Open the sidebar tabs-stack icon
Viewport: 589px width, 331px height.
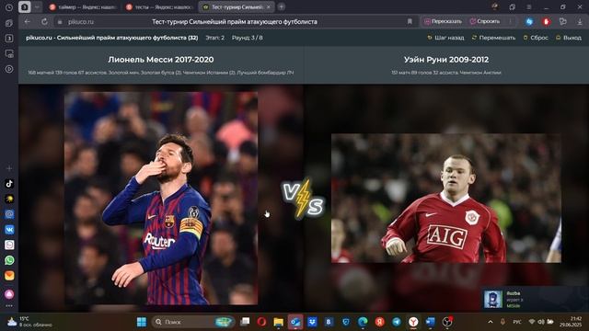9,23
